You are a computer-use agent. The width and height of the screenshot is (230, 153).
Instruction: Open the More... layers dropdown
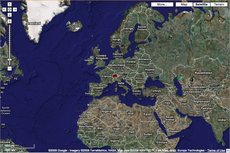(x=162, y=4)
